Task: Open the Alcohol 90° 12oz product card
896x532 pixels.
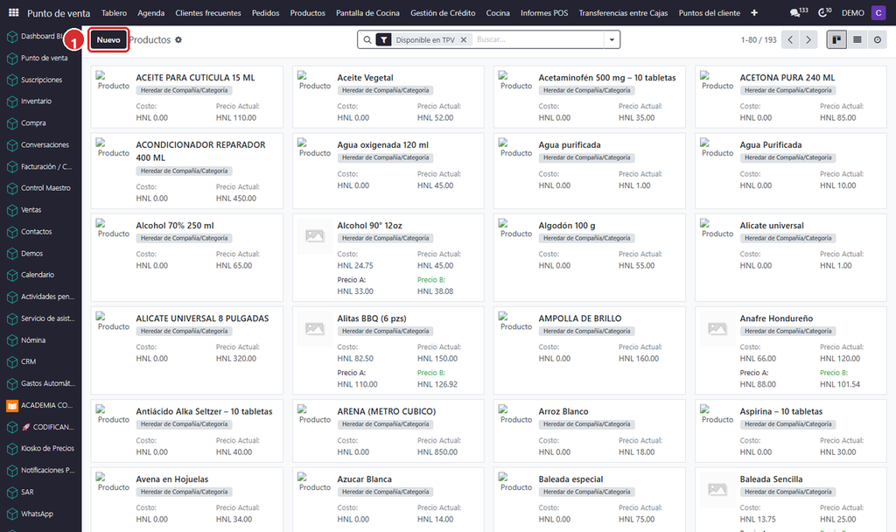Action: coord(388,258)
